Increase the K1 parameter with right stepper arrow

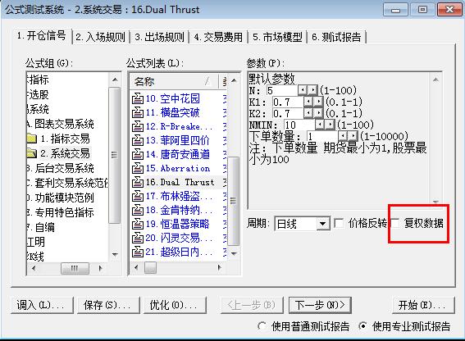(x=318, y=102)
